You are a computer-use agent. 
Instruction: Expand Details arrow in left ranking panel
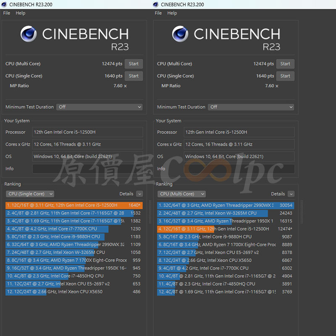[x=139, y=194]
